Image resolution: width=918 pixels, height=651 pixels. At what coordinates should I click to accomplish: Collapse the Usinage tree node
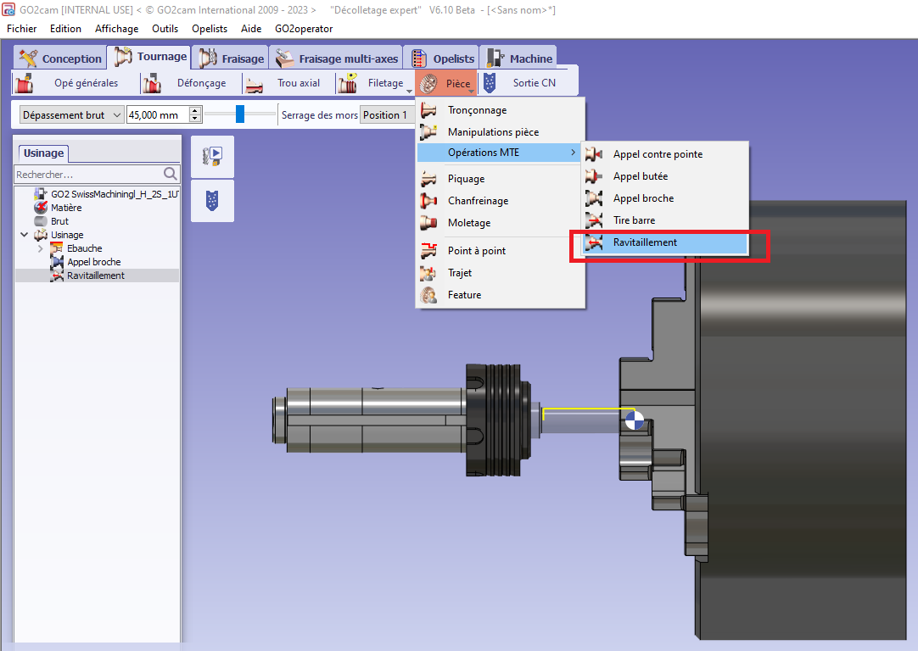pyautogui.click(x=23, y=235)
